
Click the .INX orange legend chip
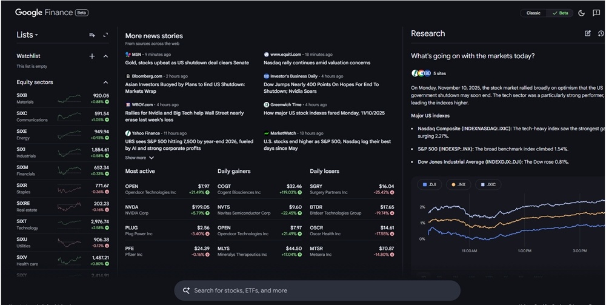[458, 184]
